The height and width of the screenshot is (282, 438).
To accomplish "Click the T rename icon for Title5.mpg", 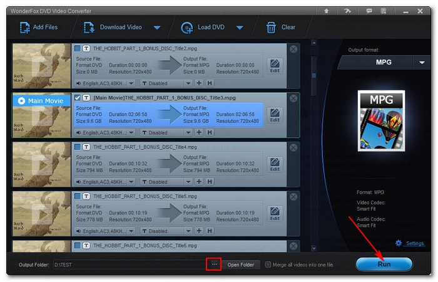I will [86, 196].
